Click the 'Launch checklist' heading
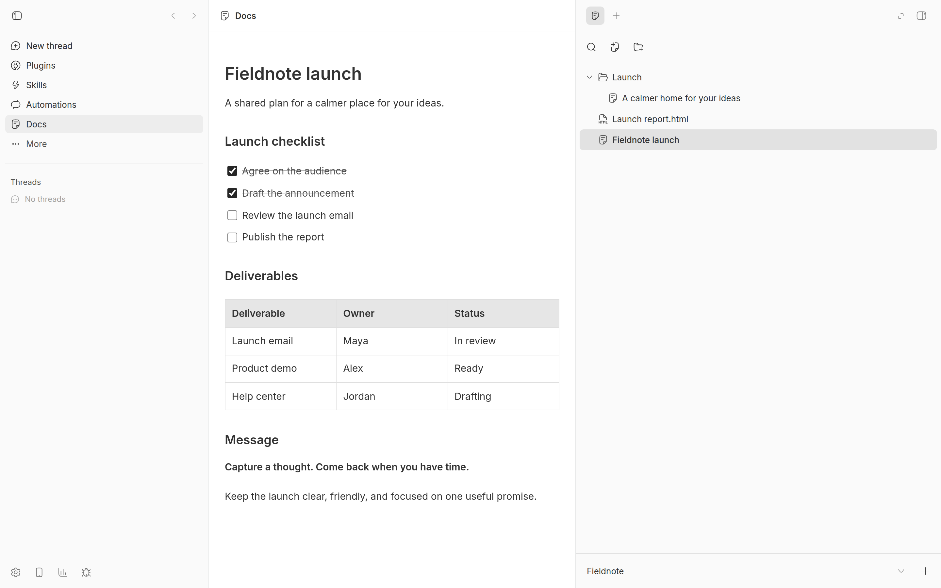 (274, 141)
